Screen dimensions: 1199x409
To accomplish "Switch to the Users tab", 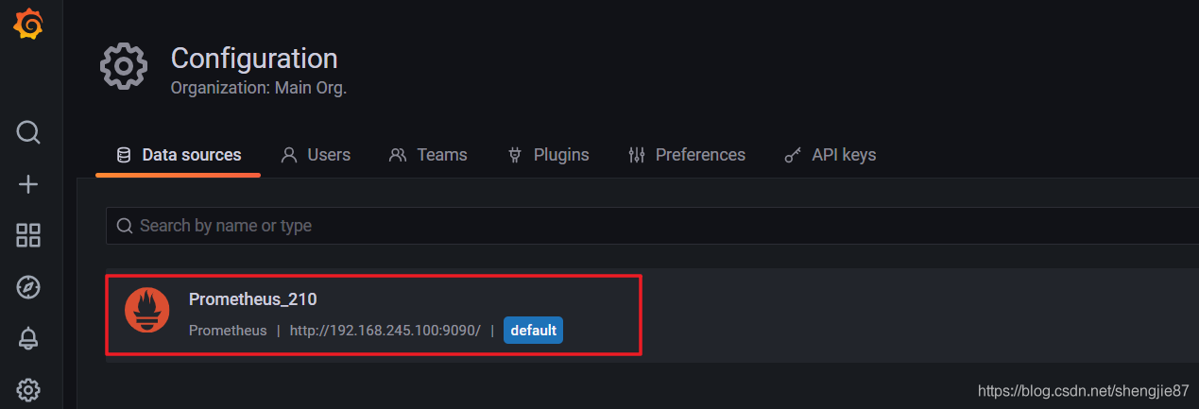I will (316, 155).
